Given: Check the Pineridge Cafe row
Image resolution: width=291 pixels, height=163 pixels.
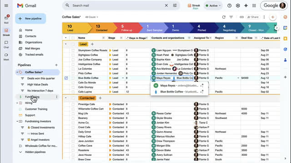Looking at the screenshot, I should pos(73,104).
